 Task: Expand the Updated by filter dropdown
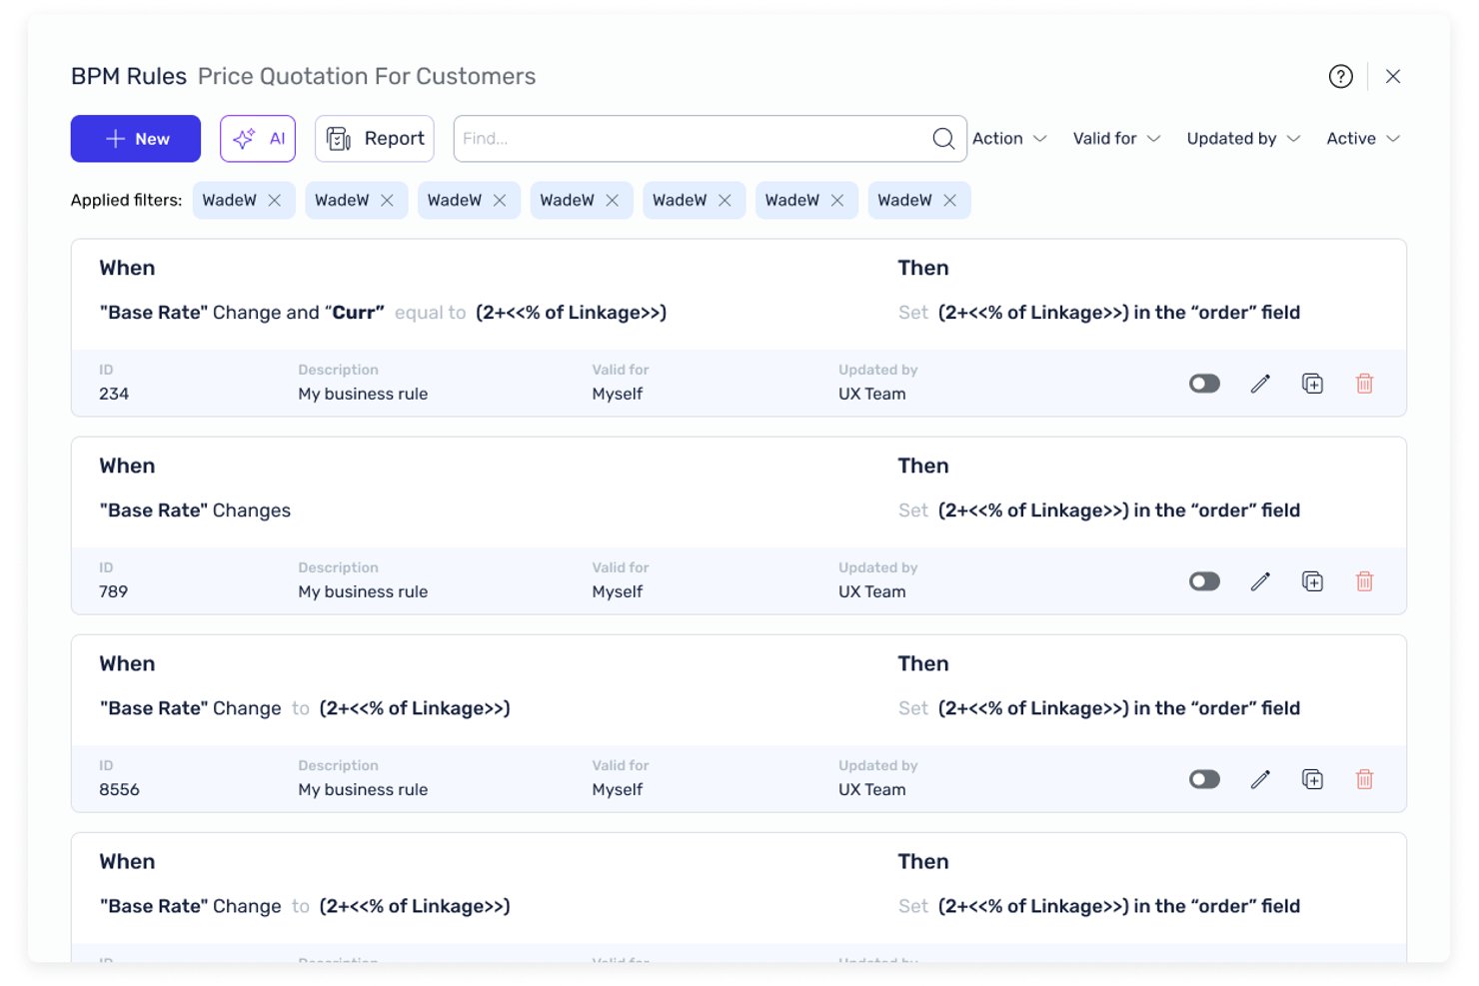[x=1243, y=139]
